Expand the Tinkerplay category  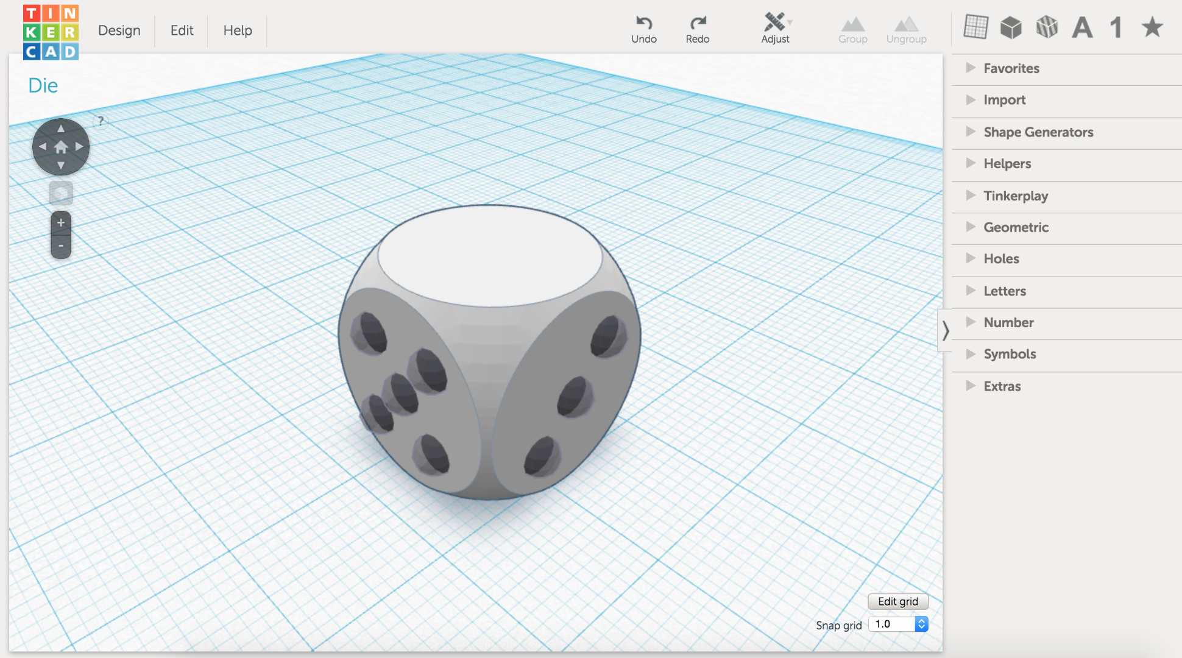(x=1016, y=196)
